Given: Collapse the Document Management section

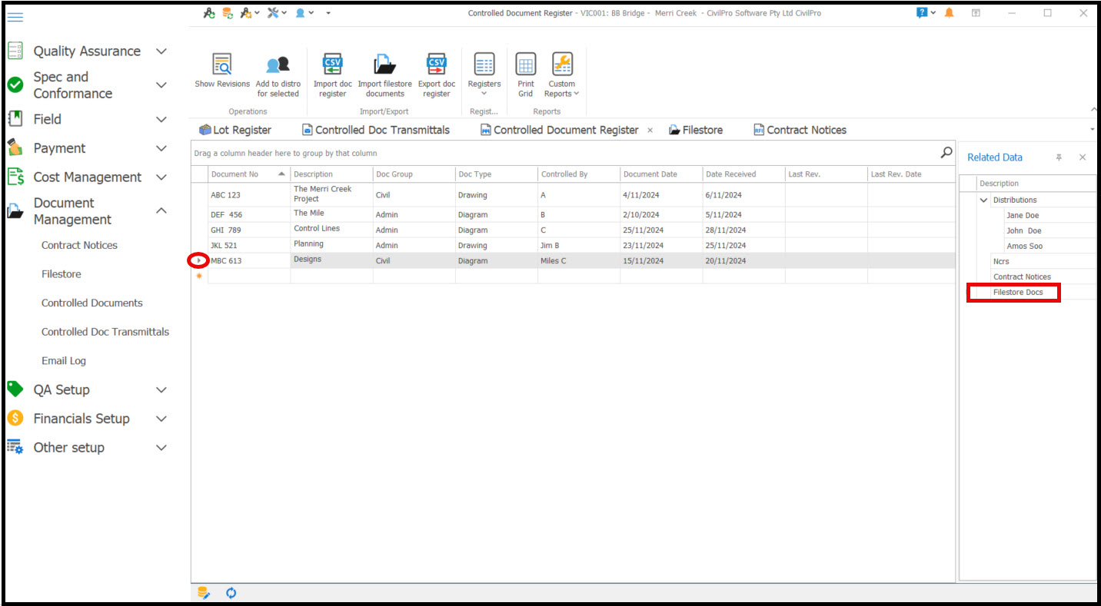Looking at the screenshot, I should (161, 211).
